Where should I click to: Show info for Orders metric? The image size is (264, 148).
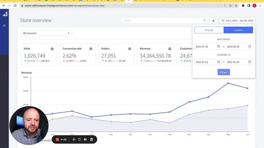click(130, 49)
